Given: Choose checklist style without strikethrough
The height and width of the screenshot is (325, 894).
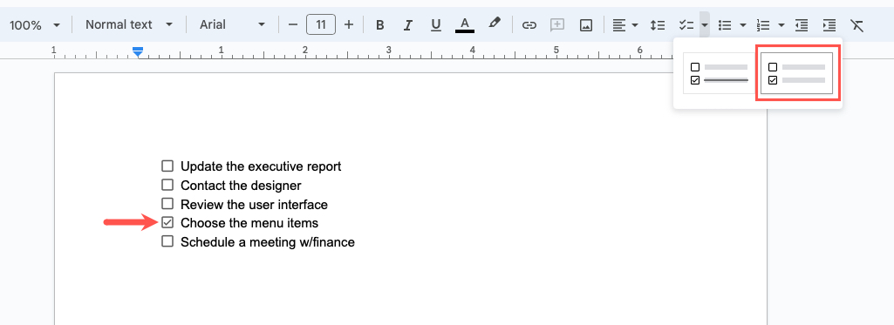Looking at the screenshot, I should 797,73.
